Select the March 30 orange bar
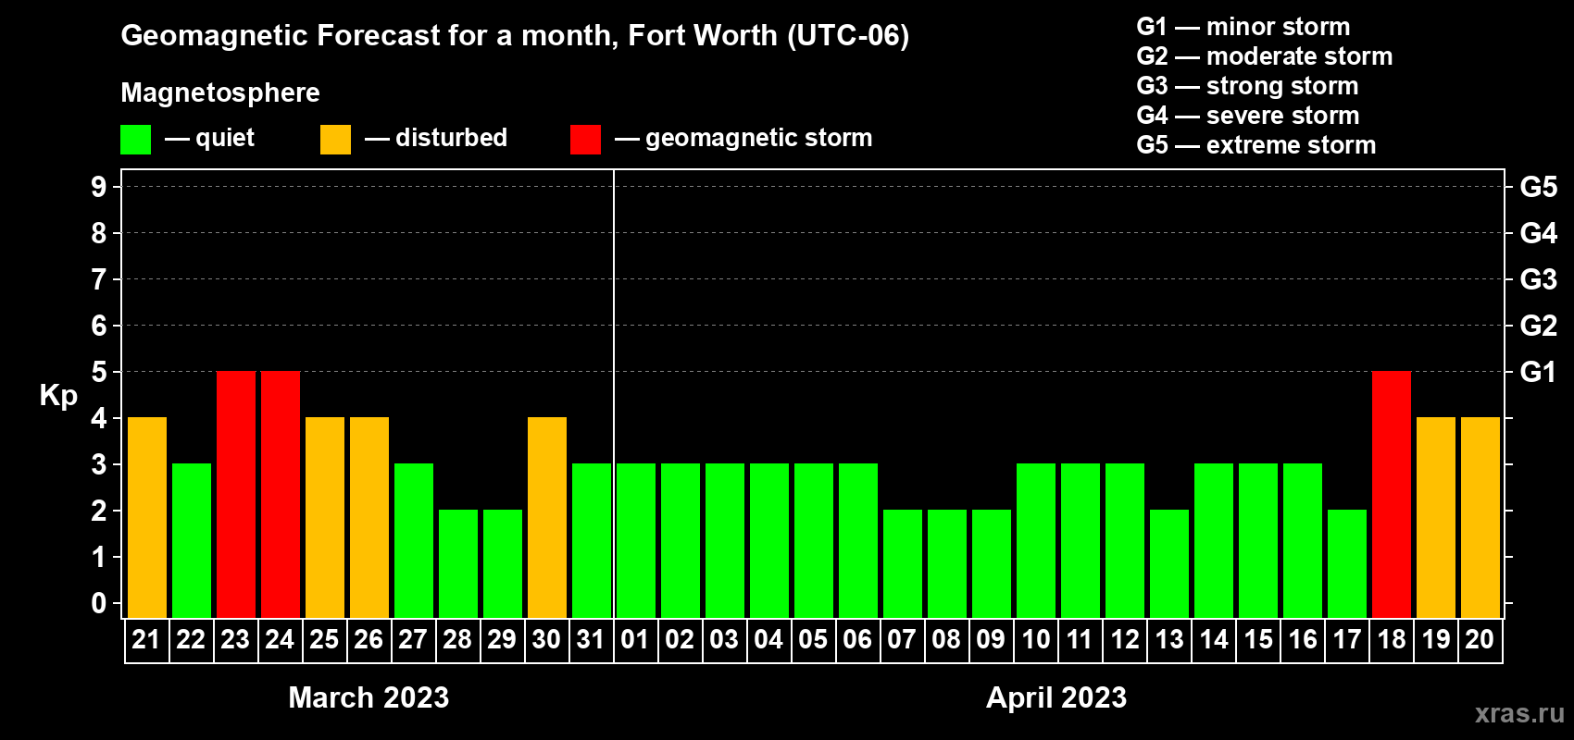 click(547, 518)
